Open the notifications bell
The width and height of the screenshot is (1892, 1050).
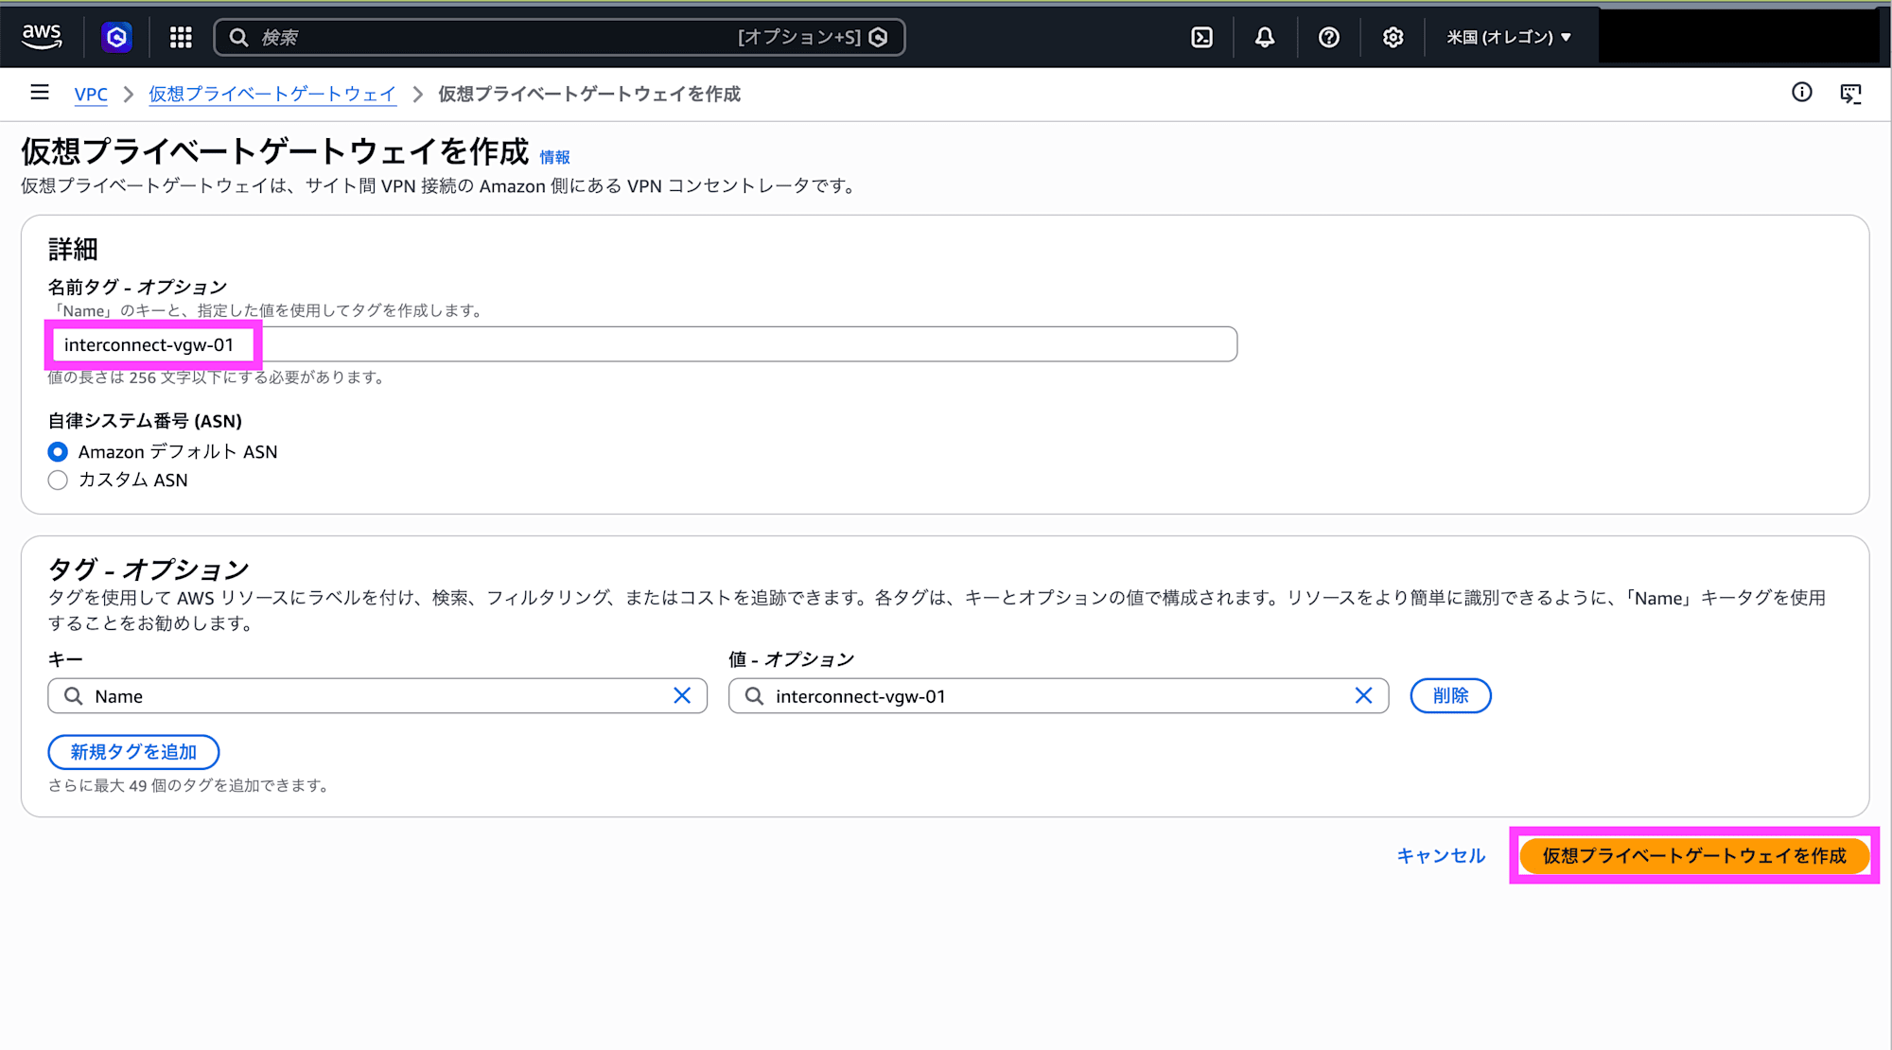coord(1265,37)
